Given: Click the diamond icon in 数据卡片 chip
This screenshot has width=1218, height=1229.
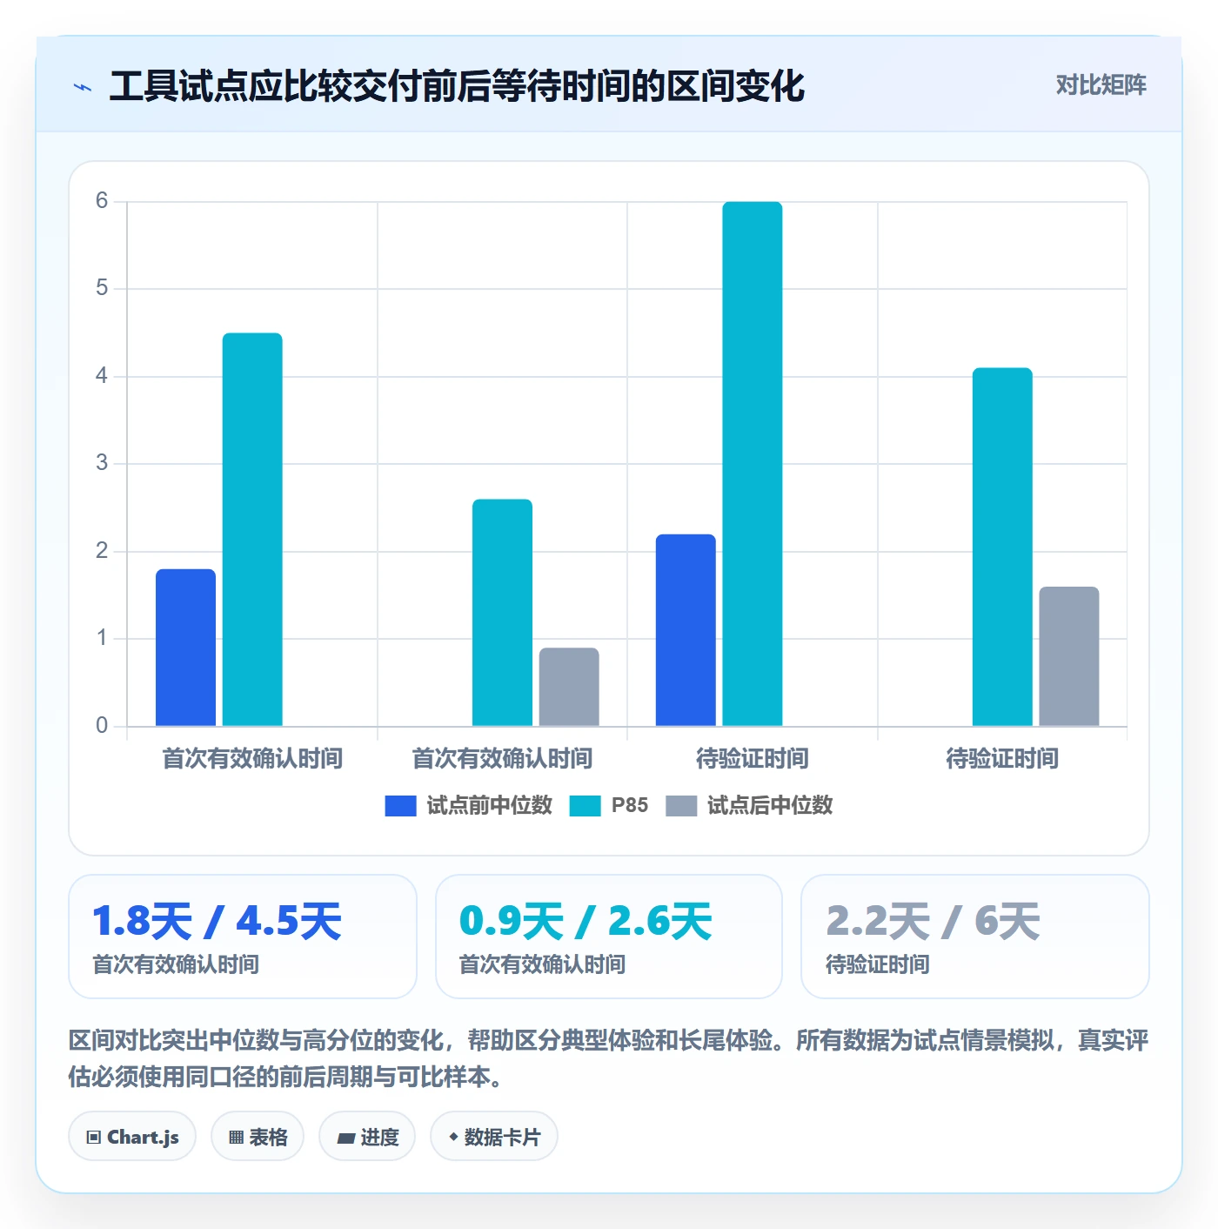Looking at the screenshot, I should click(453, 1137).
